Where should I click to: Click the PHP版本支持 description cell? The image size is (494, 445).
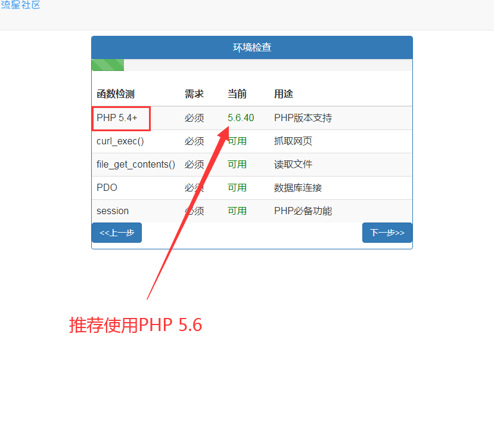[303, 118]
